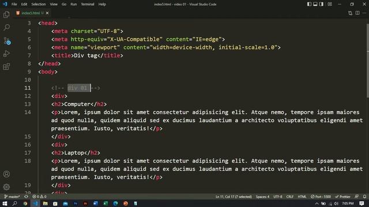Image resolution: width=369 pixels, height=207 pixels.
Task: Open the Selection menu
Action: tap(39, 4)
